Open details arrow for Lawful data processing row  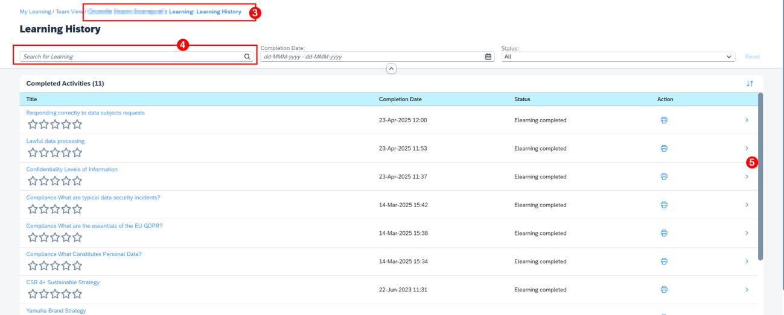click(747, 148)
